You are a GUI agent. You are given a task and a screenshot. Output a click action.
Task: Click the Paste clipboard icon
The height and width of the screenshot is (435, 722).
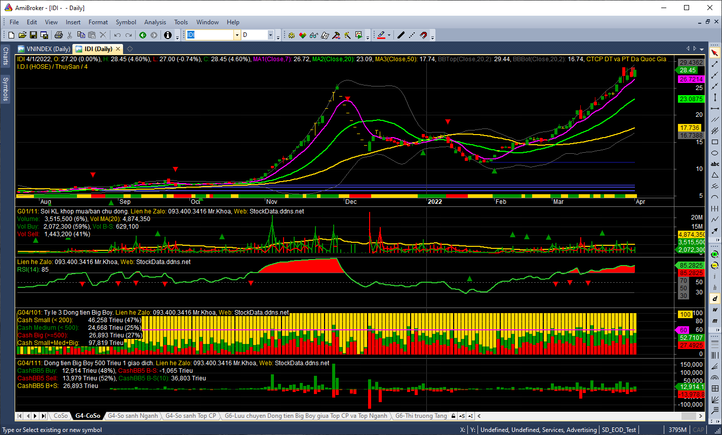(92, 35)
